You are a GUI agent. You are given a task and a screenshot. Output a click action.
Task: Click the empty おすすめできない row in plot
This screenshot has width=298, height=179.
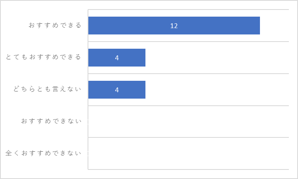click(189, 122)
